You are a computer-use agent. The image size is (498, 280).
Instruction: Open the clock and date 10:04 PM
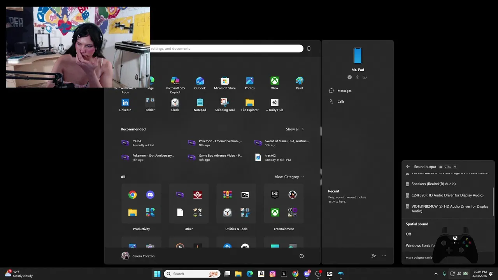[x=480, y=274]
